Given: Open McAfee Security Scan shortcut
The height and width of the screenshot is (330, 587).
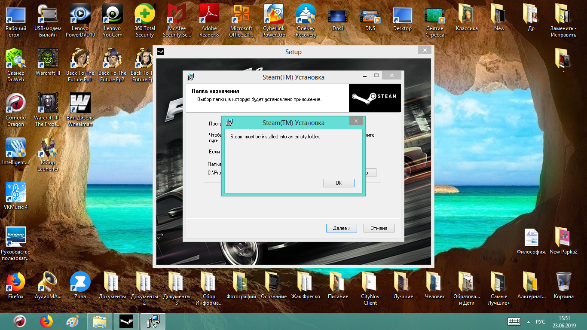Looking at the screenshot, I should click(177, 20).
